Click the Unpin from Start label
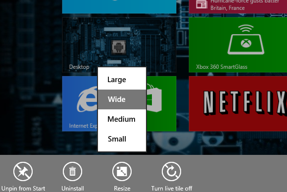The image size is (287, 192). [x=23, y=189]
